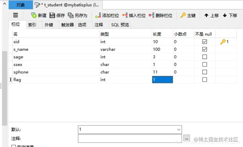Open the SQL 预览 tab
Image resolution: width=243 pixels, height=147 pixels.
click(x=120, y=25)
